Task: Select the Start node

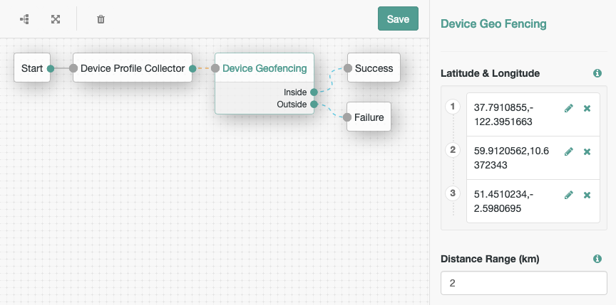Action: coord(32,68)
